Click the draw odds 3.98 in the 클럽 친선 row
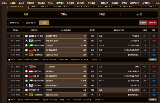This screenshot has height=103, width=160. point(93,36)
